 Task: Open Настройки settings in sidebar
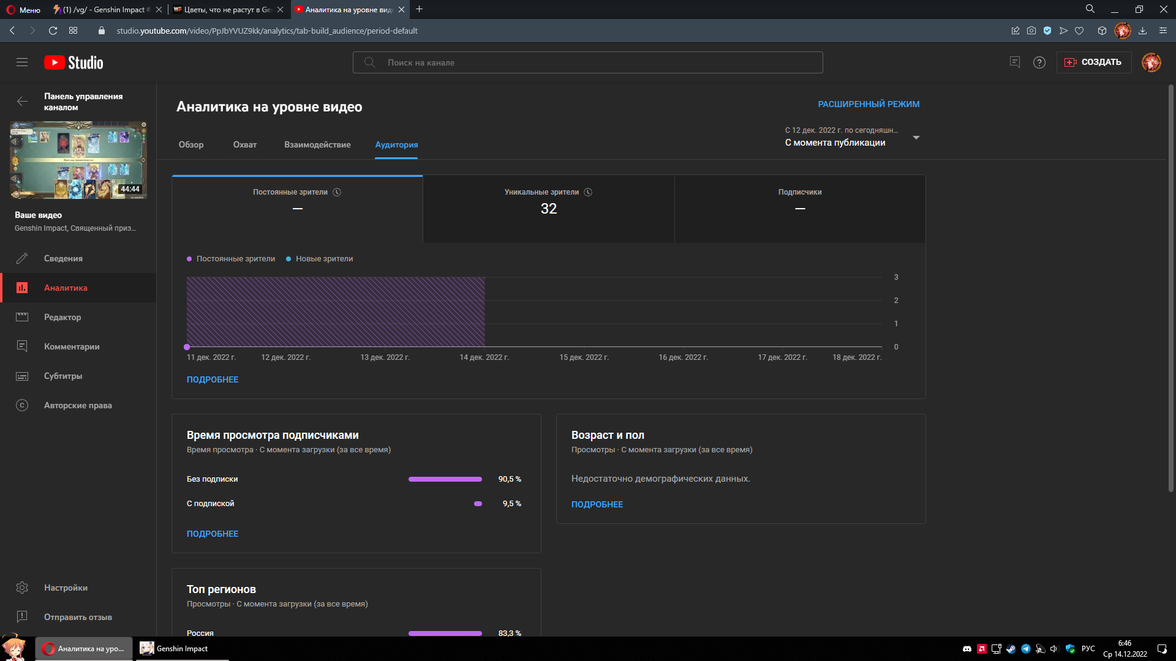click(65, 588)
